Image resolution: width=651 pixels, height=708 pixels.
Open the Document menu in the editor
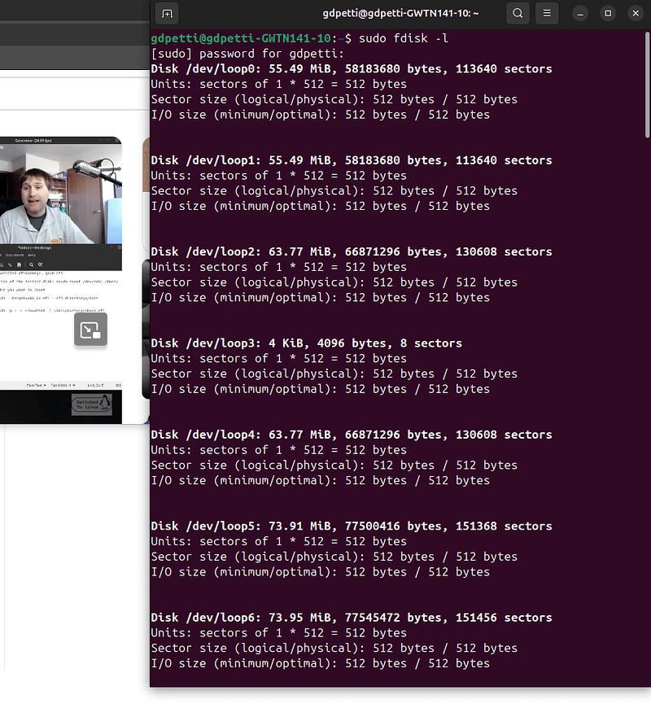(x=16, y=255)
